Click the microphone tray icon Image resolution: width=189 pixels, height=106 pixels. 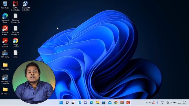(157, 103)
